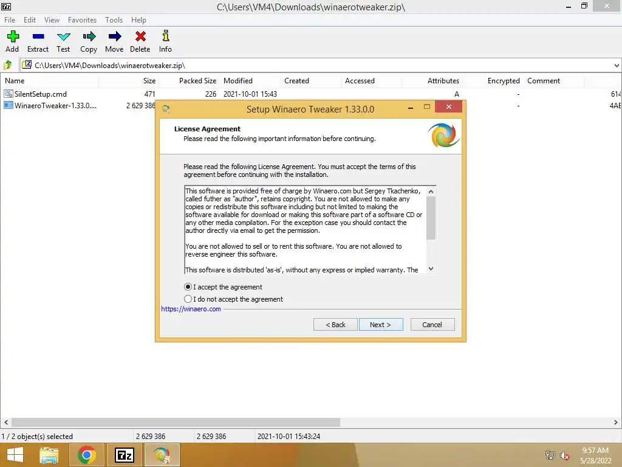Click the Extract toolbar icon

pyautogui.click(x=38, y=36)
